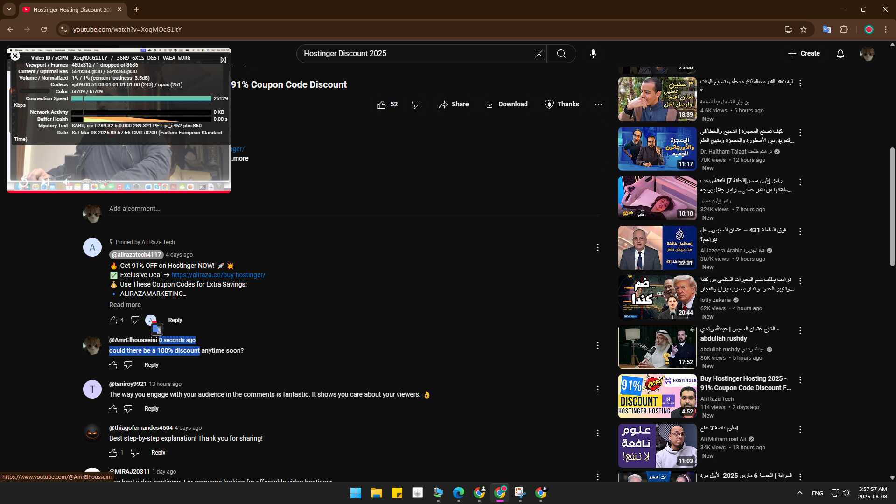Open options for MIRAJ20311 comment
Screen dimensions: 896x504
597,476
